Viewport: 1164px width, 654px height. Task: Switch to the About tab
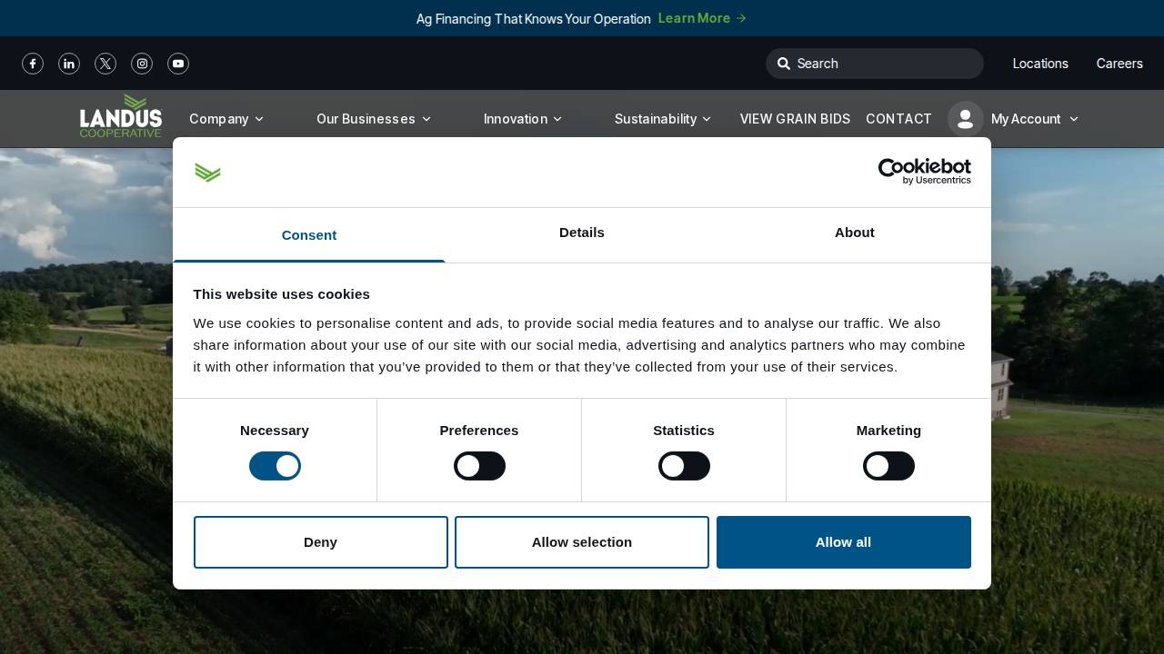point(854,234)
